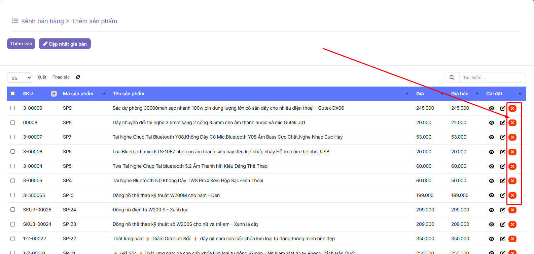Select the row checkbox for SKU 00008
The height and width of the screenshot is (254, 534).
pyautogui.click(x=13, y=122)
